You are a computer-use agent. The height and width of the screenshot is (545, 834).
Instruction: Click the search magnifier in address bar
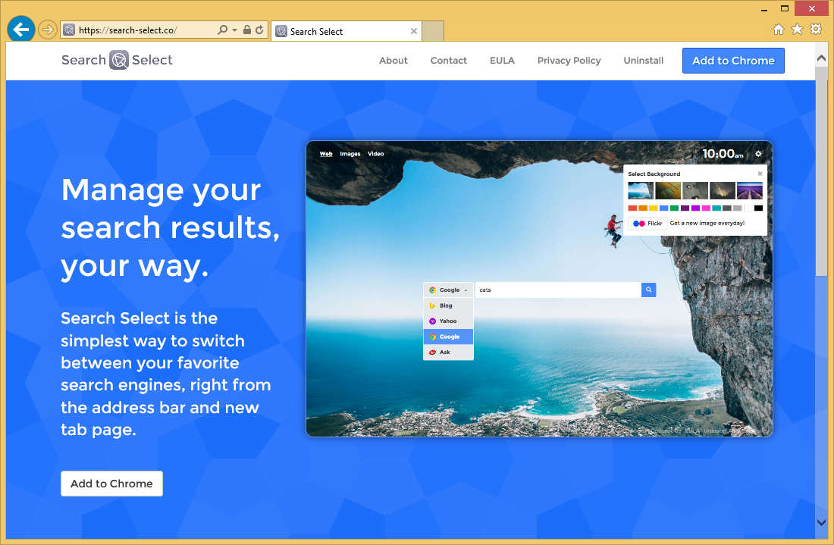(223, 30)
